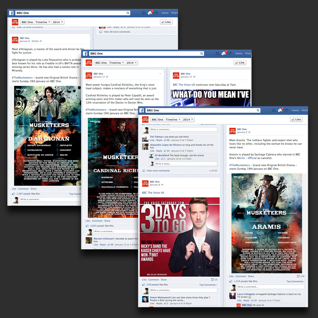Open messages icon in the Cardinal Richelieu window
318x318 pixels.
[224, 53]
